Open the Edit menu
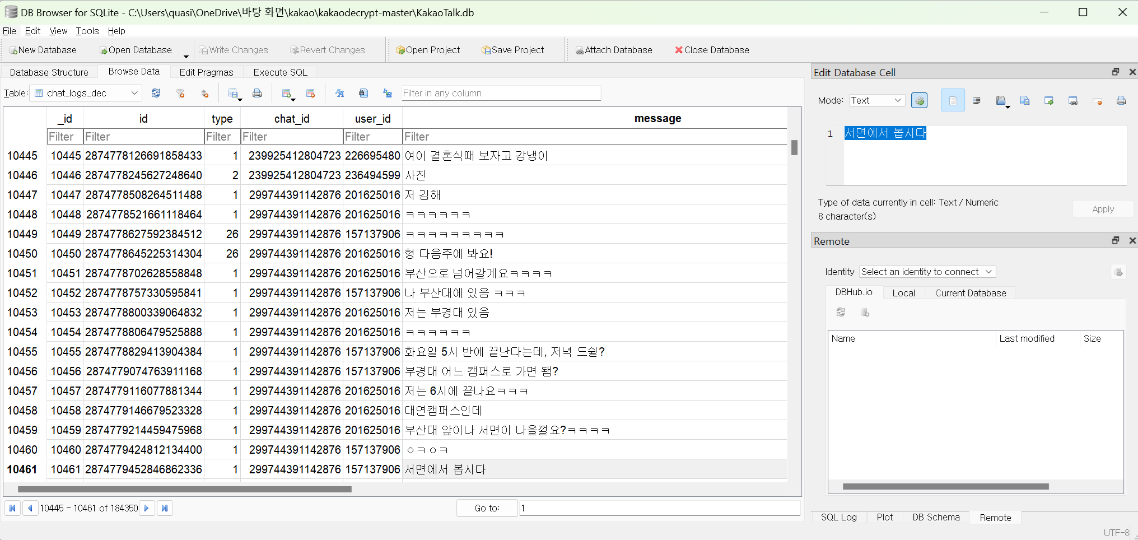The image size is (1138, 540). (32, 31)
